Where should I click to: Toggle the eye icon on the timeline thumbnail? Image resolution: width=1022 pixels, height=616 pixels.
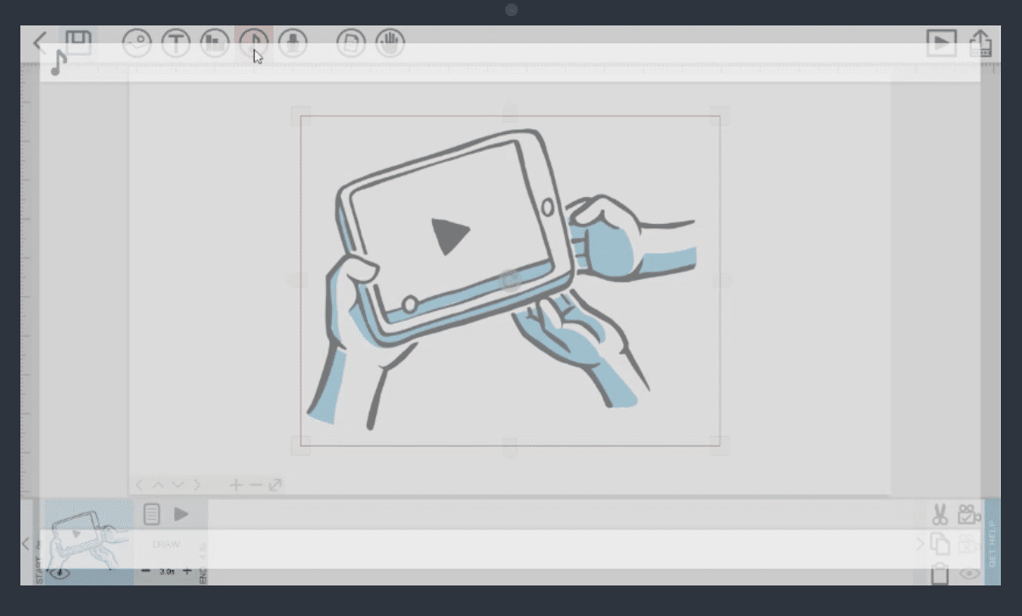pyautogui.click(x=59, y=573)
